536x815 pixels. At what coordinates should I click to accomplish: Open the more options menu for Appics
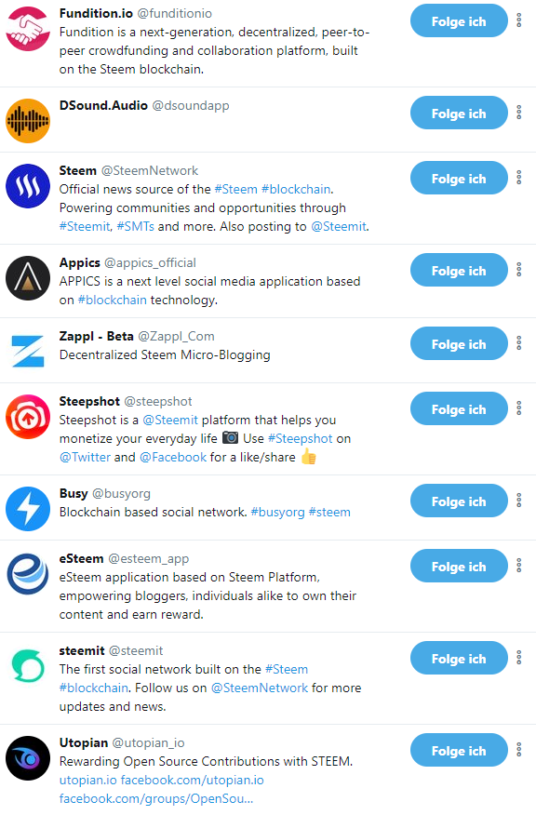[518, 269]
